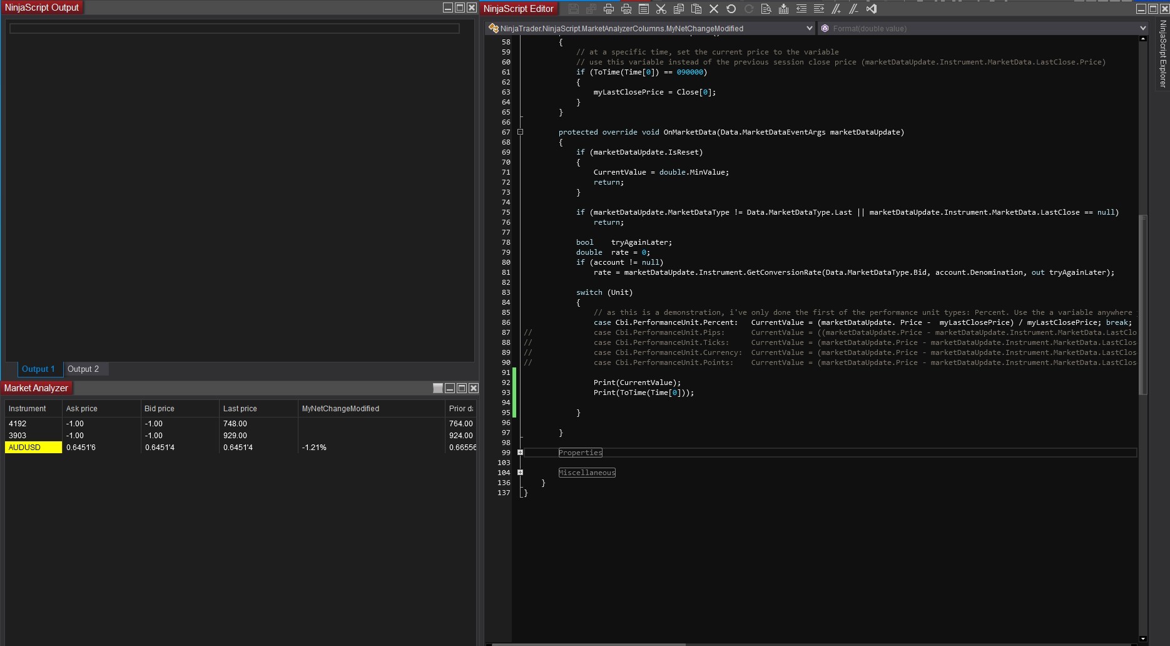Click the Paste clipboard icon

pos(696,9)
